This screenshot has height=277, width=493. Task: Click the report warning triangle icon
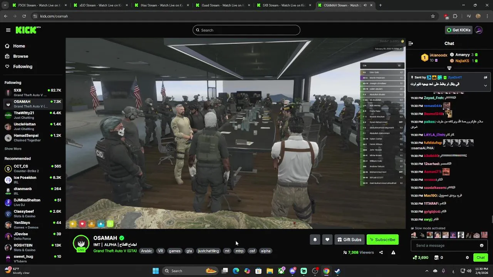tap(393, 252)
